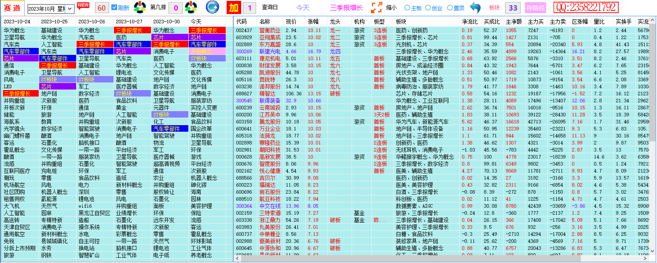Screen dimensions: 657x263
Task: Click the orange 缩小 shrink icon
Action: click(x=376, y=7)
